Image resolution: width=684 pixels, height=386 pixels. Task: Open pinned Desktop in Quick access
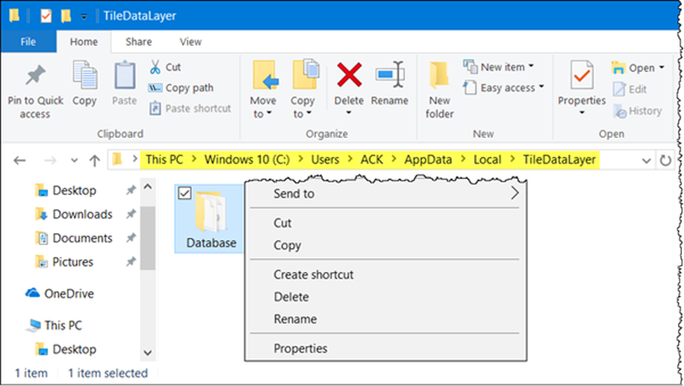[x=74, y=191]
